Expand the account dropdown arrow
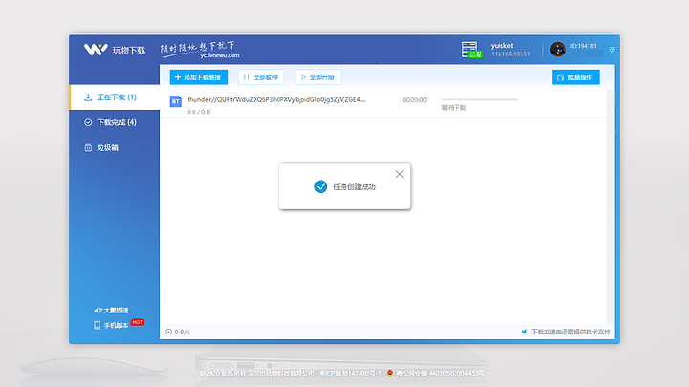This screenshot has width=689, height=387. point(611,50)
